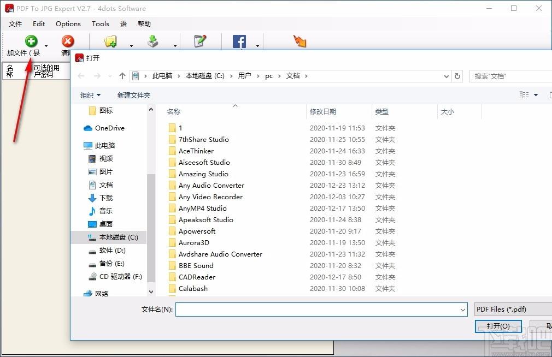Select 图片 in the navigation pane
Screen dimensions: 552x357
(101, 171)
